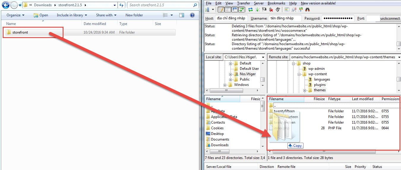Click the Password input field

point(338,18)
